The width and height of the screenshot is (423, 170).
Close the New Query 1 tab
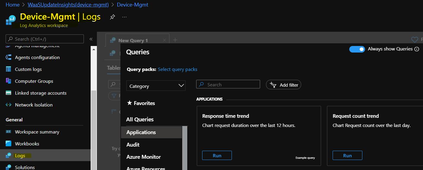coord(165,40)
